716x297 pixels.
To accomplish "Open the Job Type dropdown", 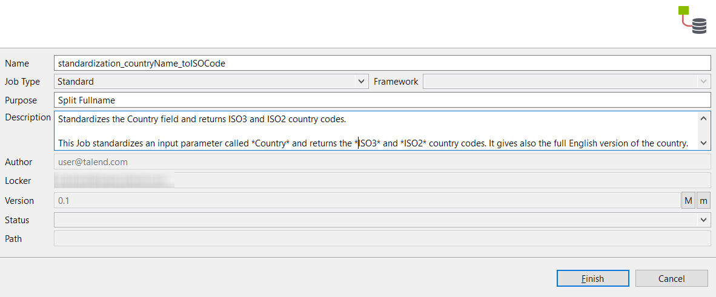I will [211, 81].
